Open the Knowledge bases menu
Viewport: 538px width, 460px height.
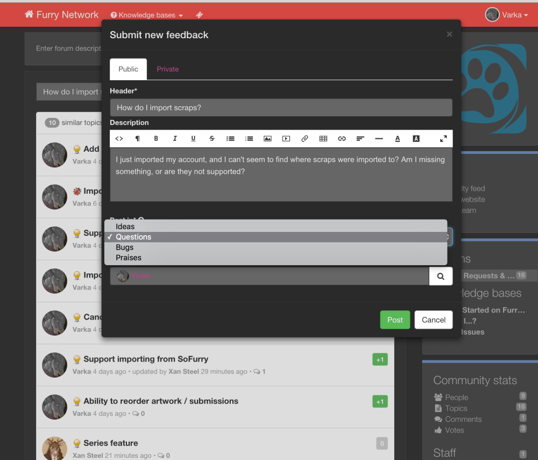tap(146, 15)
